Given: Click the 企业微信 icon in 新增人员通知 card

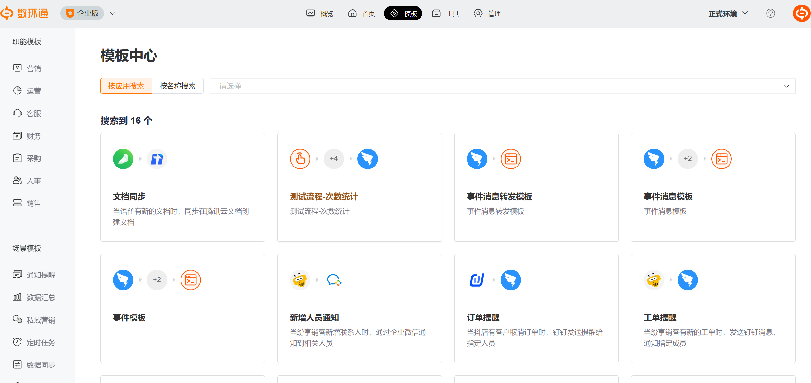Looking at the screenshot, I should [x=334, y=280].
